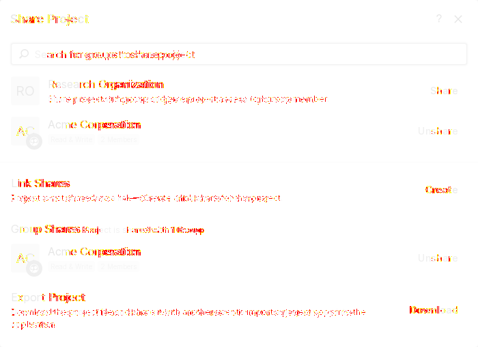Image resolution: width=478 pixels, height=347 pixels.
Task: Select the Research Organization name
Action: 106,85
